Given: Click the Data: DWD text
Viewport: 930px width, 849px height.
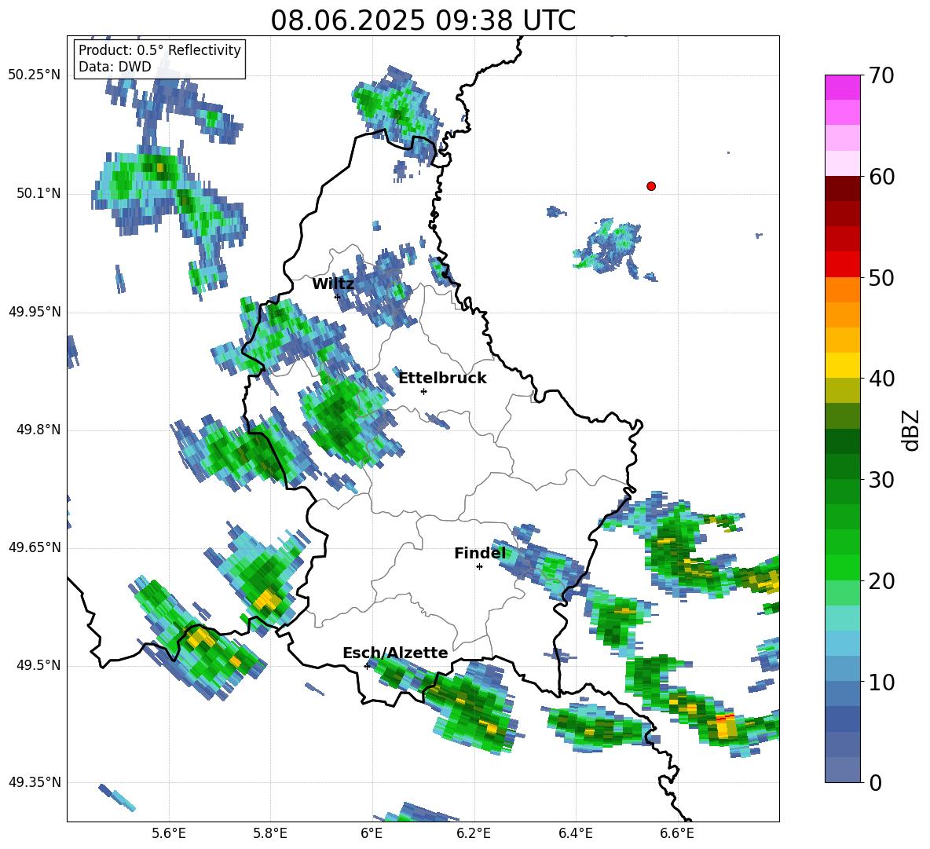Looking at the screenshot, I should (115, 67).
